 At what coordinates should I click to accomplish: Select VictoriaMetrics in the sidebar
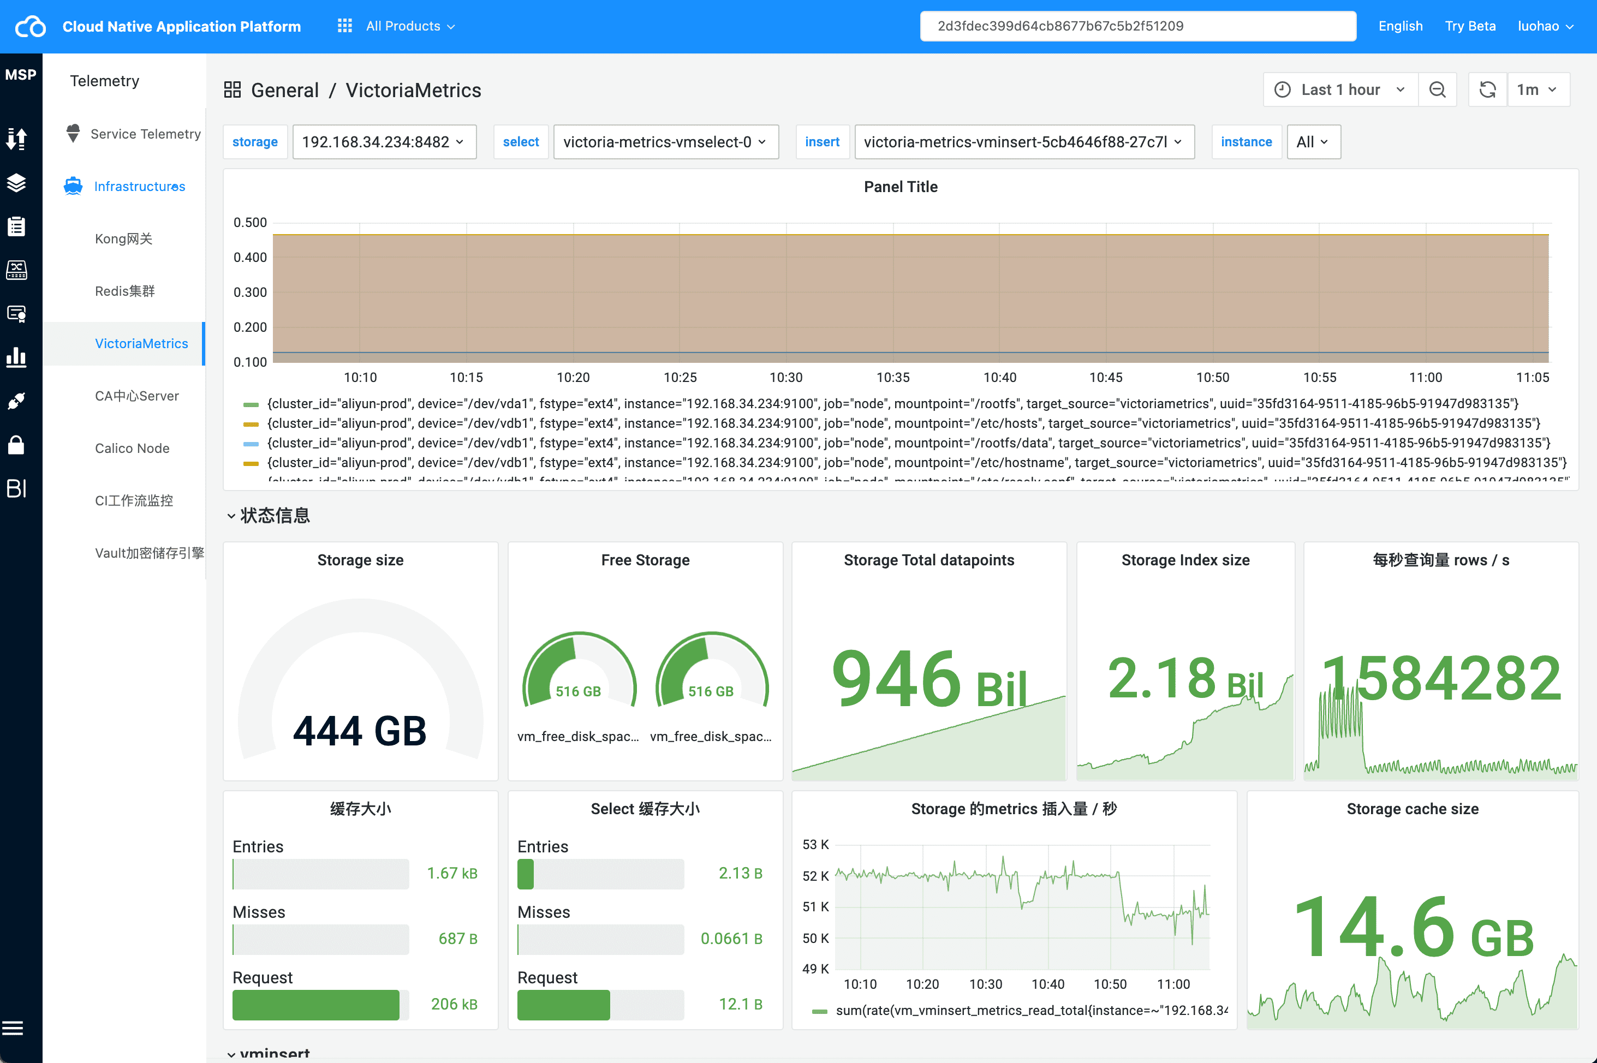coord(142,343)
